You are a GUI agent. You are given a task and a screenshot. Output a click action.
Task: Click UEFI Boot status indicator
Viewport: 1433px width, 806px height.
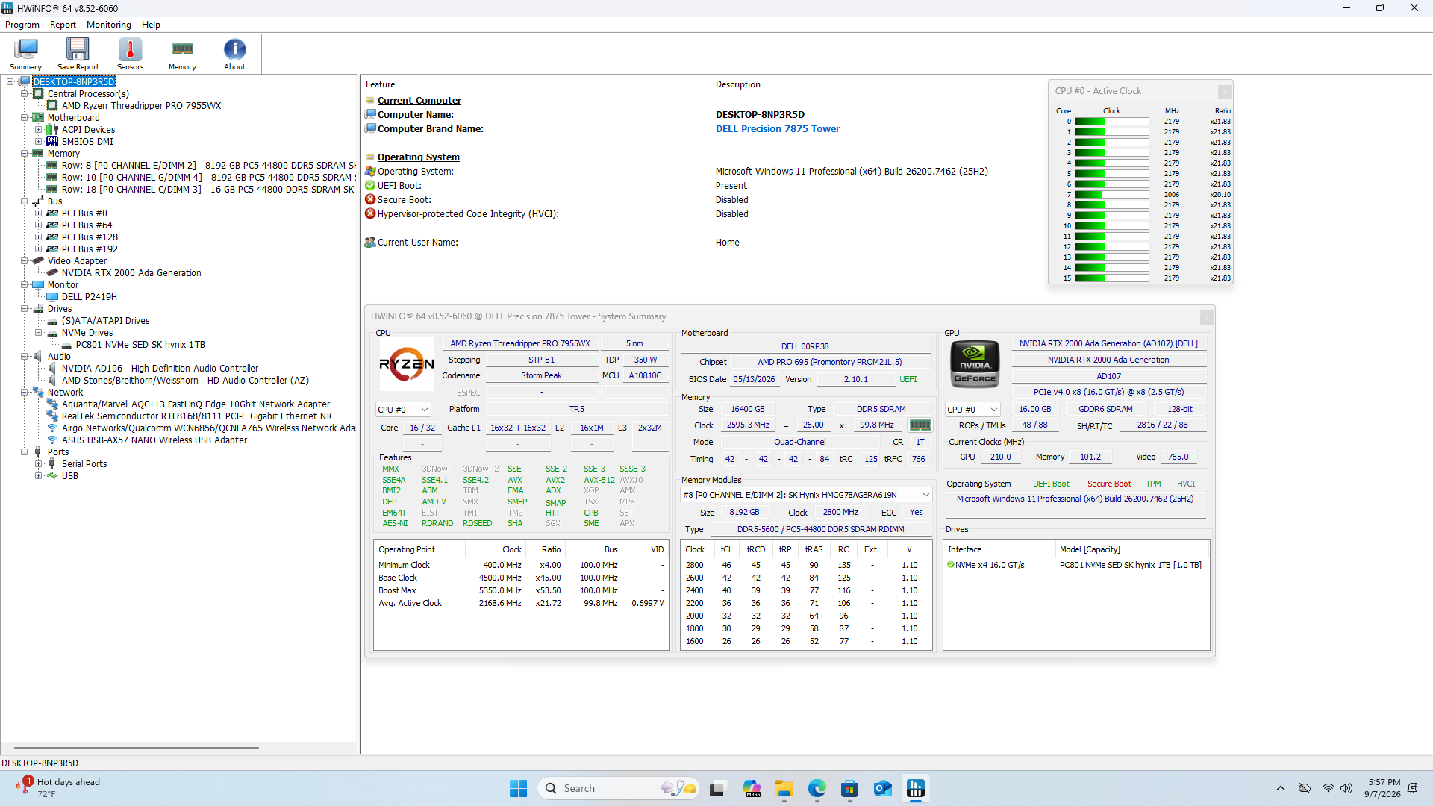click(x=1051, y=484)
